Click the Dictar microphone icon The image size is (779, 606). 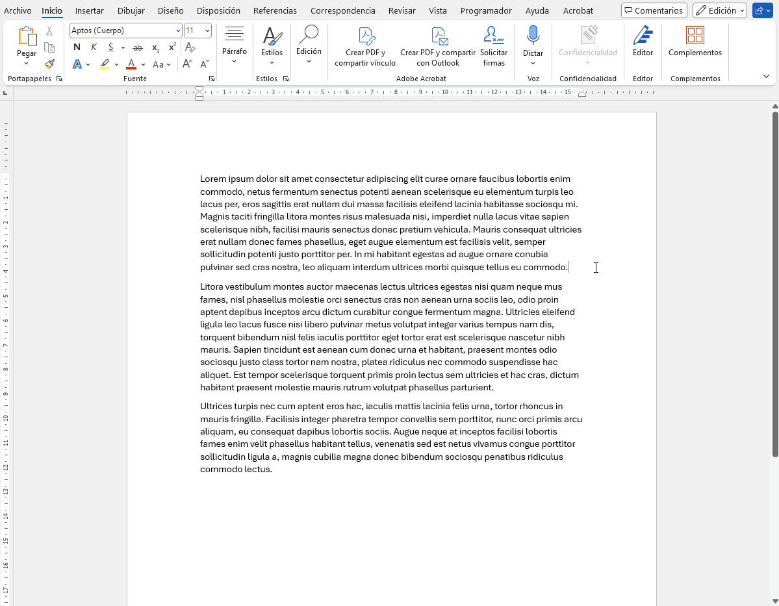533,36
